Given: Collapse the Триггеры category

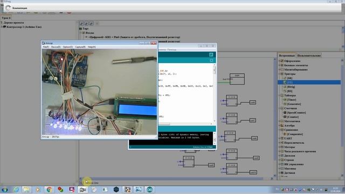Looking at the screenshot, I should coord(279,74).
